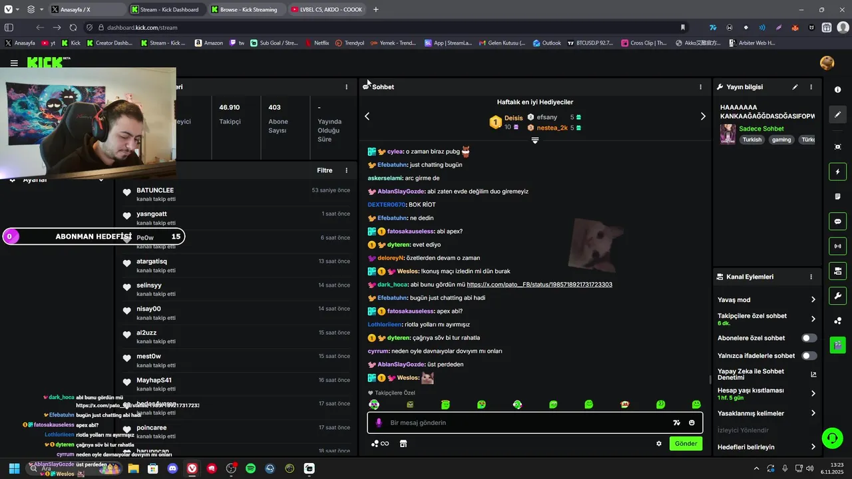Show previous top gifters slide
The height and width of the screenshot is (479, 852).
point(367,116)
